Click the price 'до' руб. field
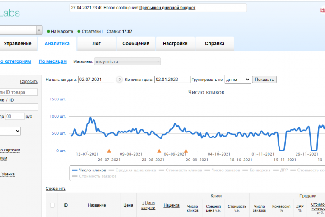325x217 pixels. pyautogui.click(x=15, y=116)
